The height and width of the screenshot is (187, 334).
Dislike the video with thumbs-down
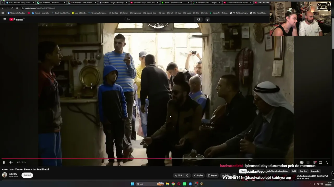pyautogui.click(x=187, y=175)
